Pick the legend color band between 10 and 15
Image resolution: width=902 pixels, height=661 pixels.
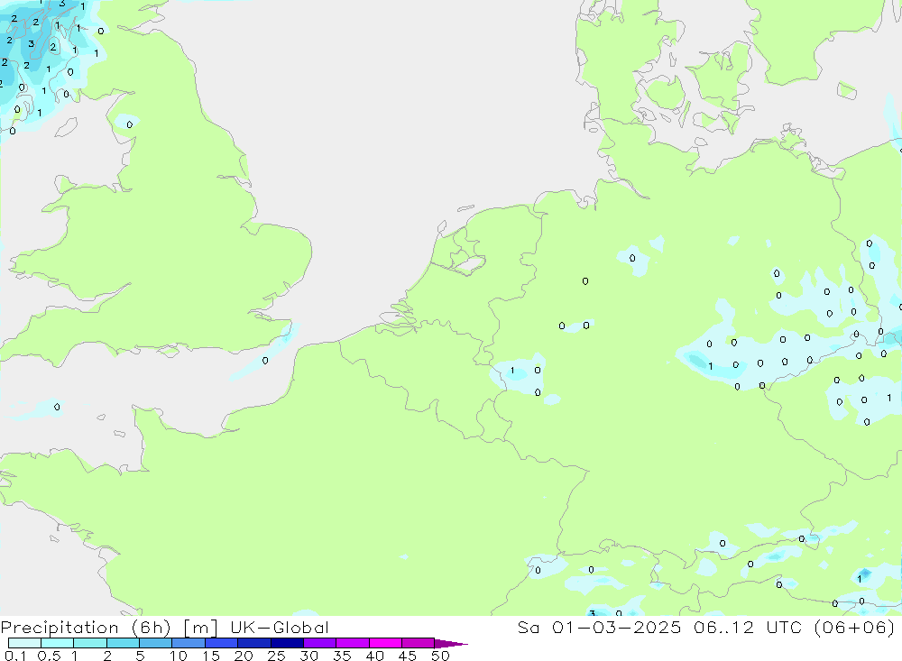[x=189, y=643]
